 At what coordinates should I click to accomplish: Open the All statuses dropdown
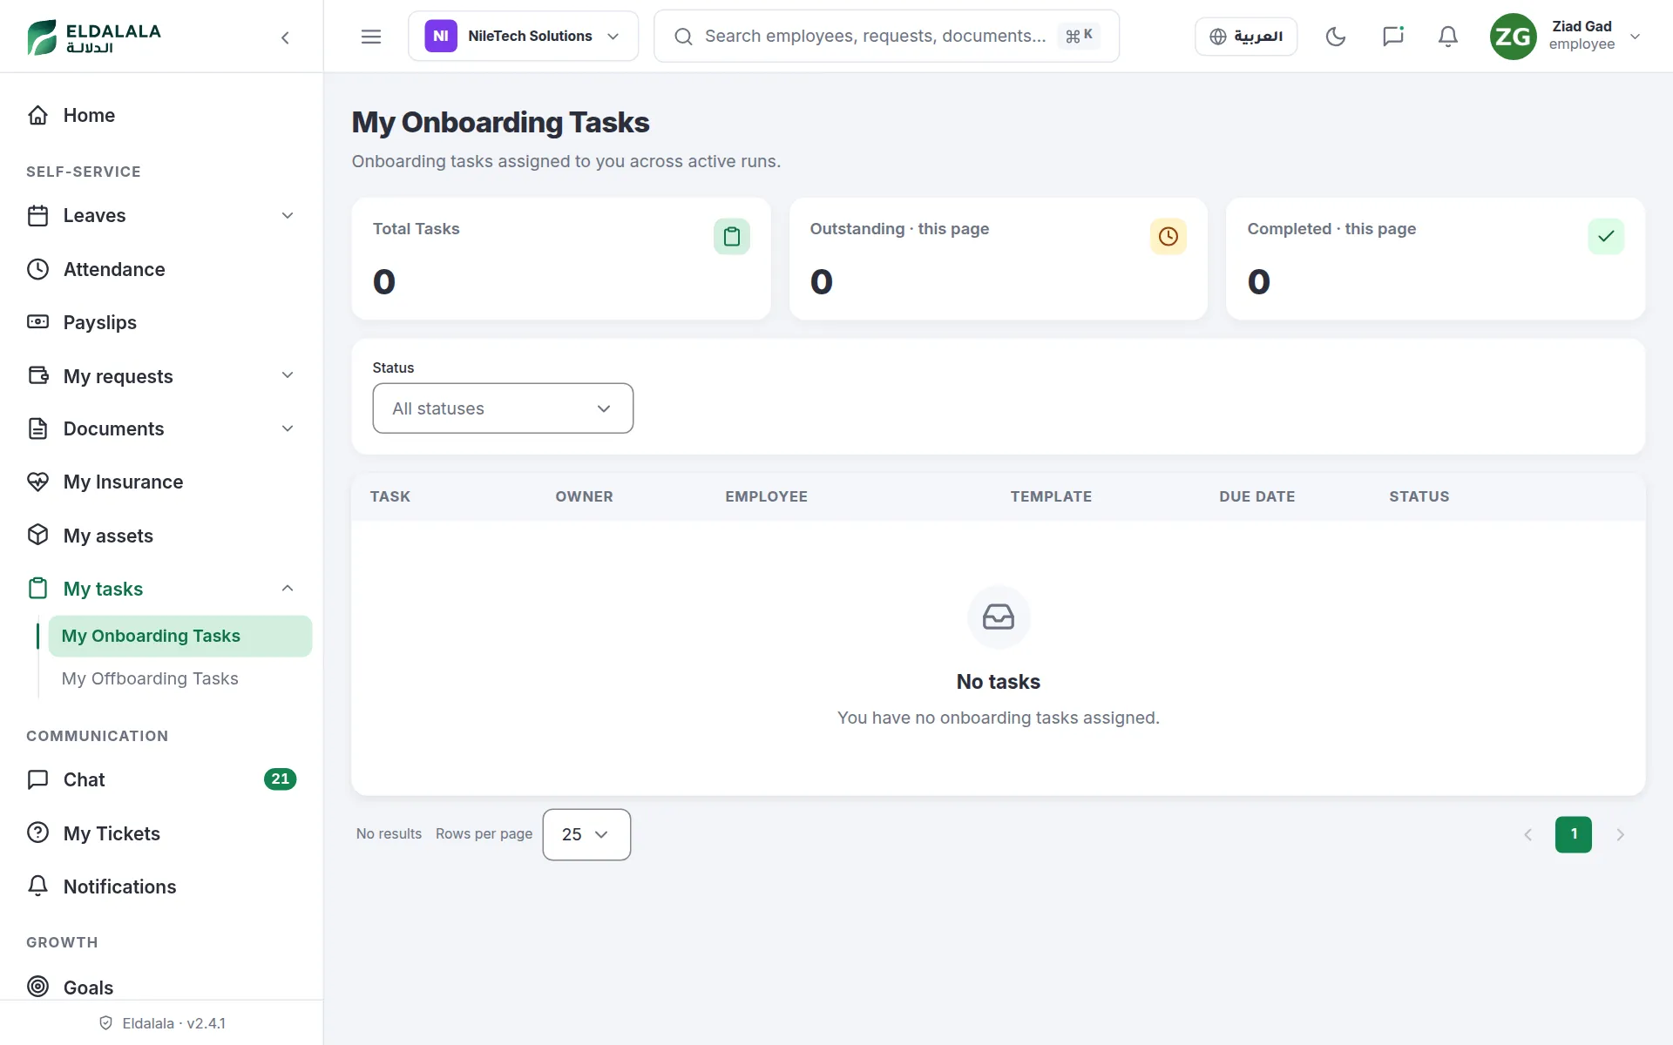coord(503,408)
